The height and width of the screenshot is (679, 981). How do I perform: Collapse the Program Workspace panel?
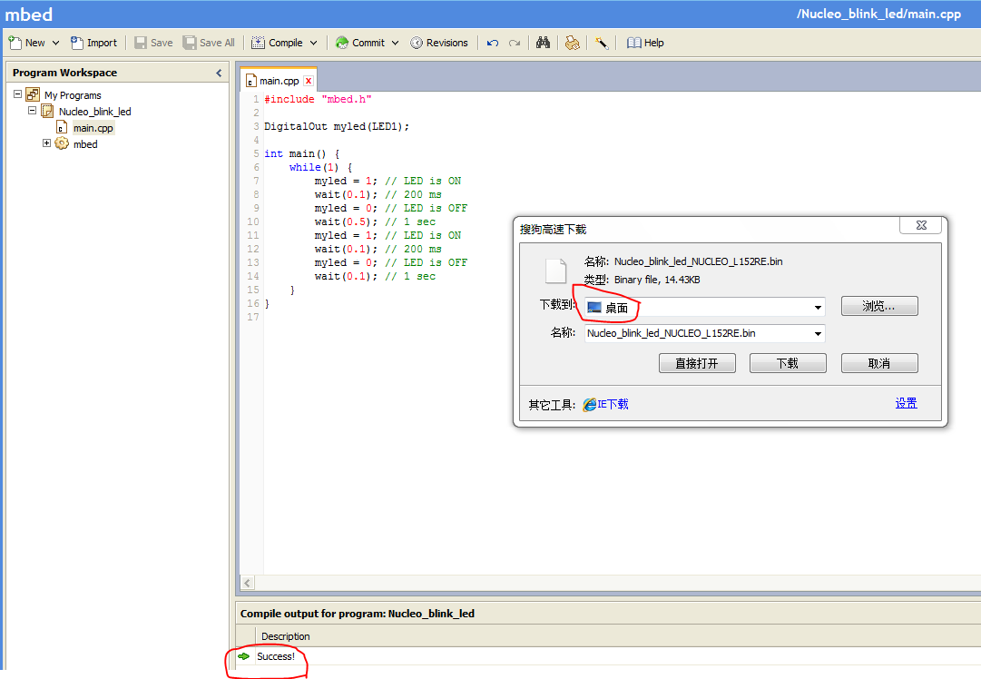click(x=219, y=73)
